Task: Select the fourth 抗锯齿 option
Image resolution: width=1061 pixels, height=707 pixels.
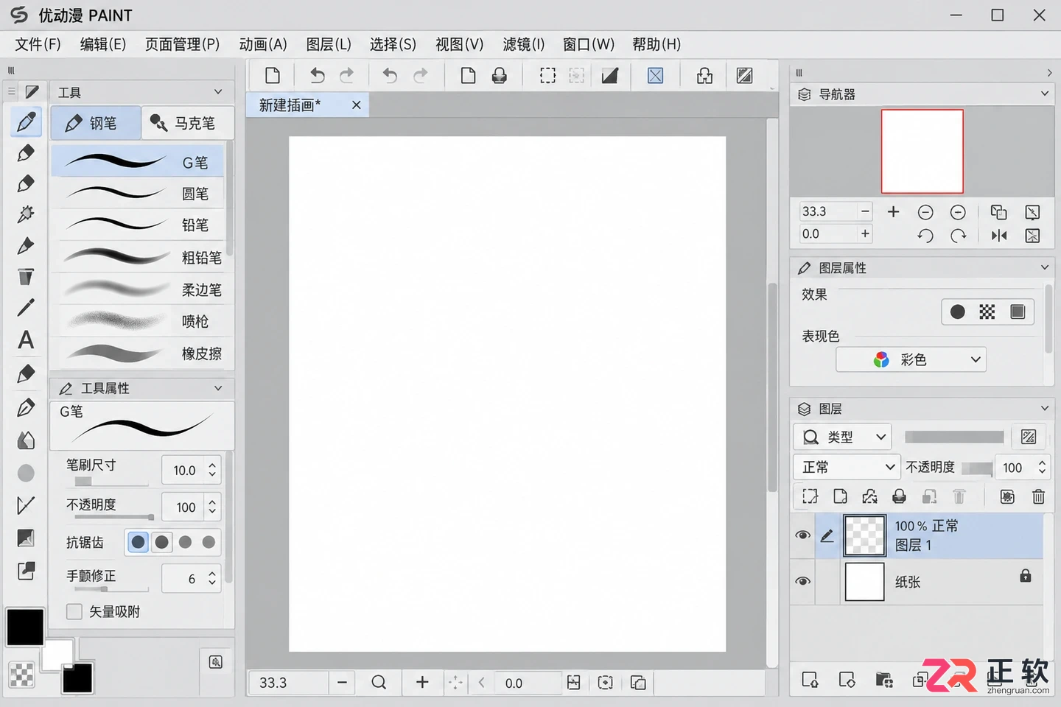Action: (209, 543)
